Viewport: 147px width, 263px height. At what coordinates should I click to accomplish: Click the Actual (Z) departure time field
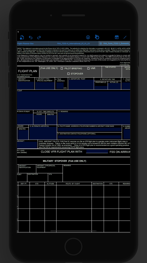(114, 86)
